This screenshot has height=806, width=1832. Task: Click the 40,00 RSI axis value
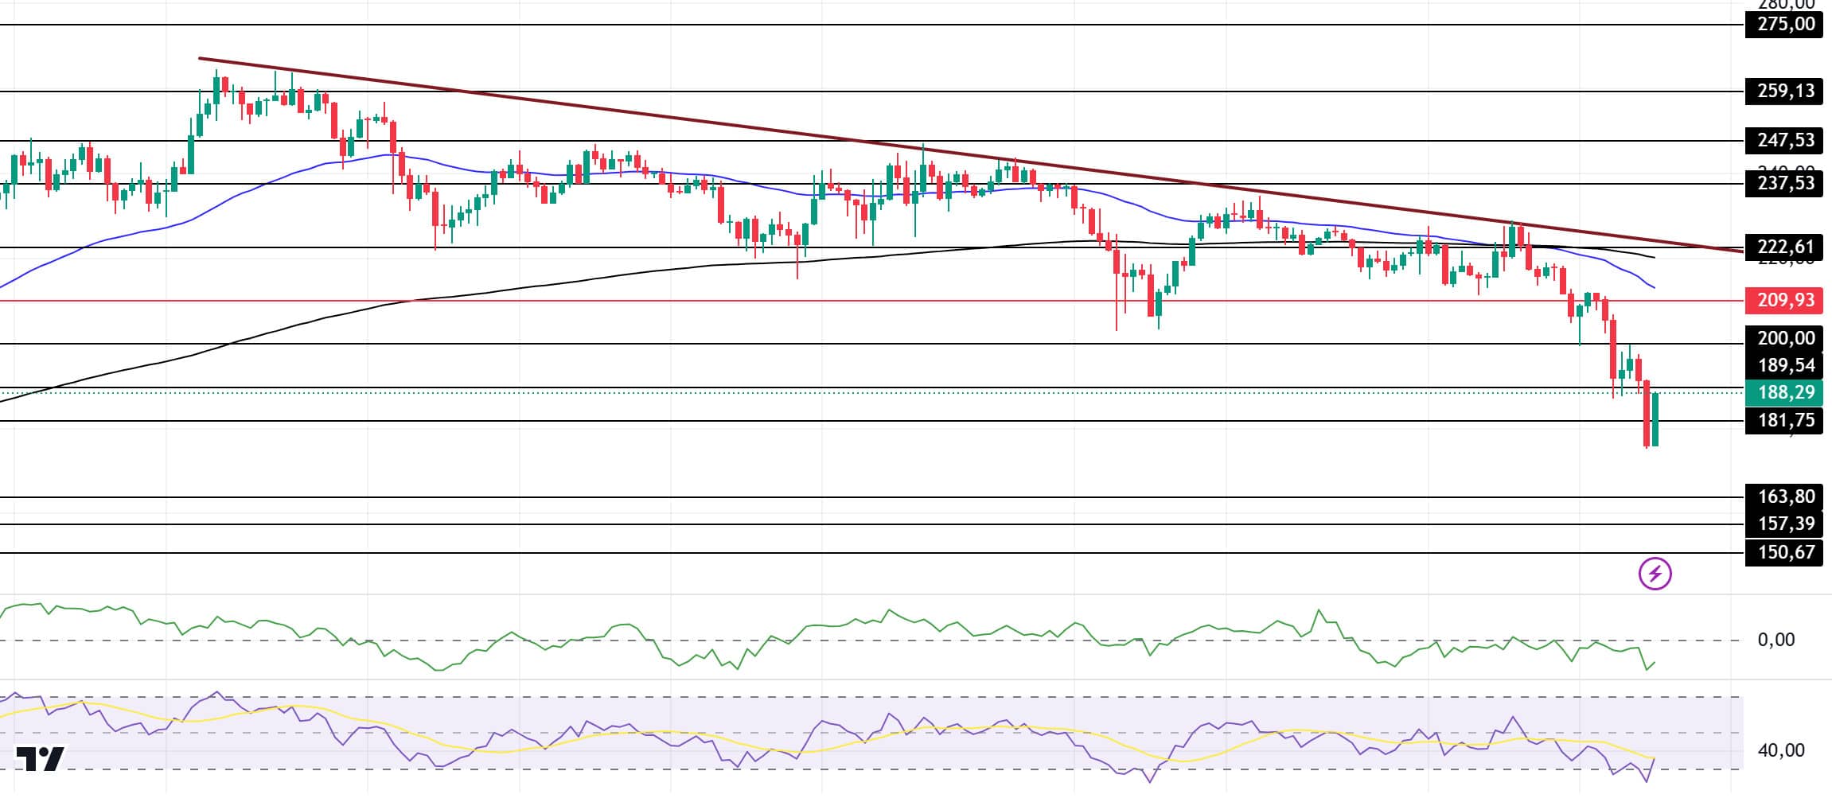click(x=1780, y=750)
